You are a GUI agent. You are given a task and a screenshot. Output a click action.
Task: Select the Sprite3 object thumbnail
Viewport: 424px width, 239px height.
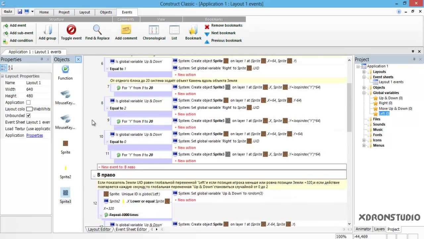(x=65, y=193)
